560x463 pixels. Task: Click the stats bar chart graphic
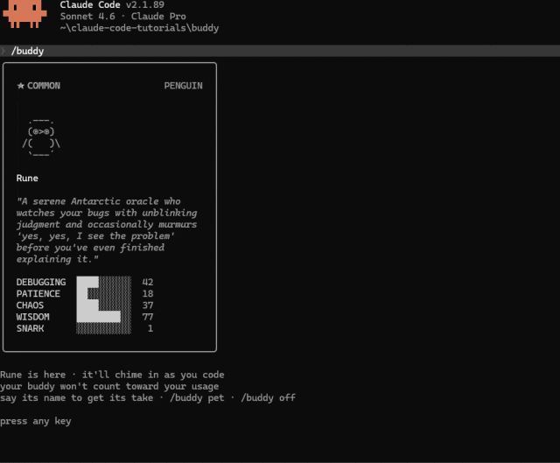click(103, 305)
